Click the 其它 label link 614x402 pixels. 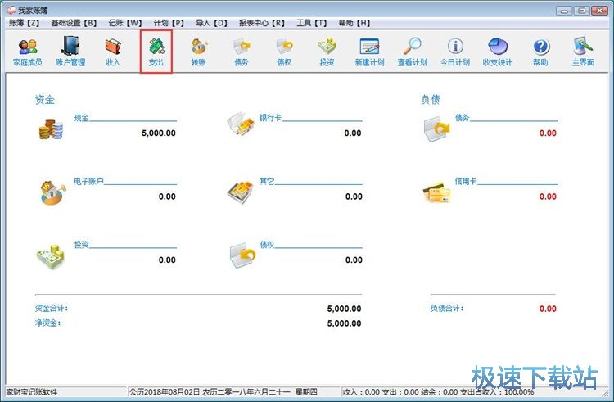[267, 181]
